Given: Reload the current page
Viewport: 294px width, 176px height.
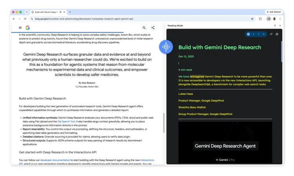Looking at the screenshot, I should tap(25, 19).
